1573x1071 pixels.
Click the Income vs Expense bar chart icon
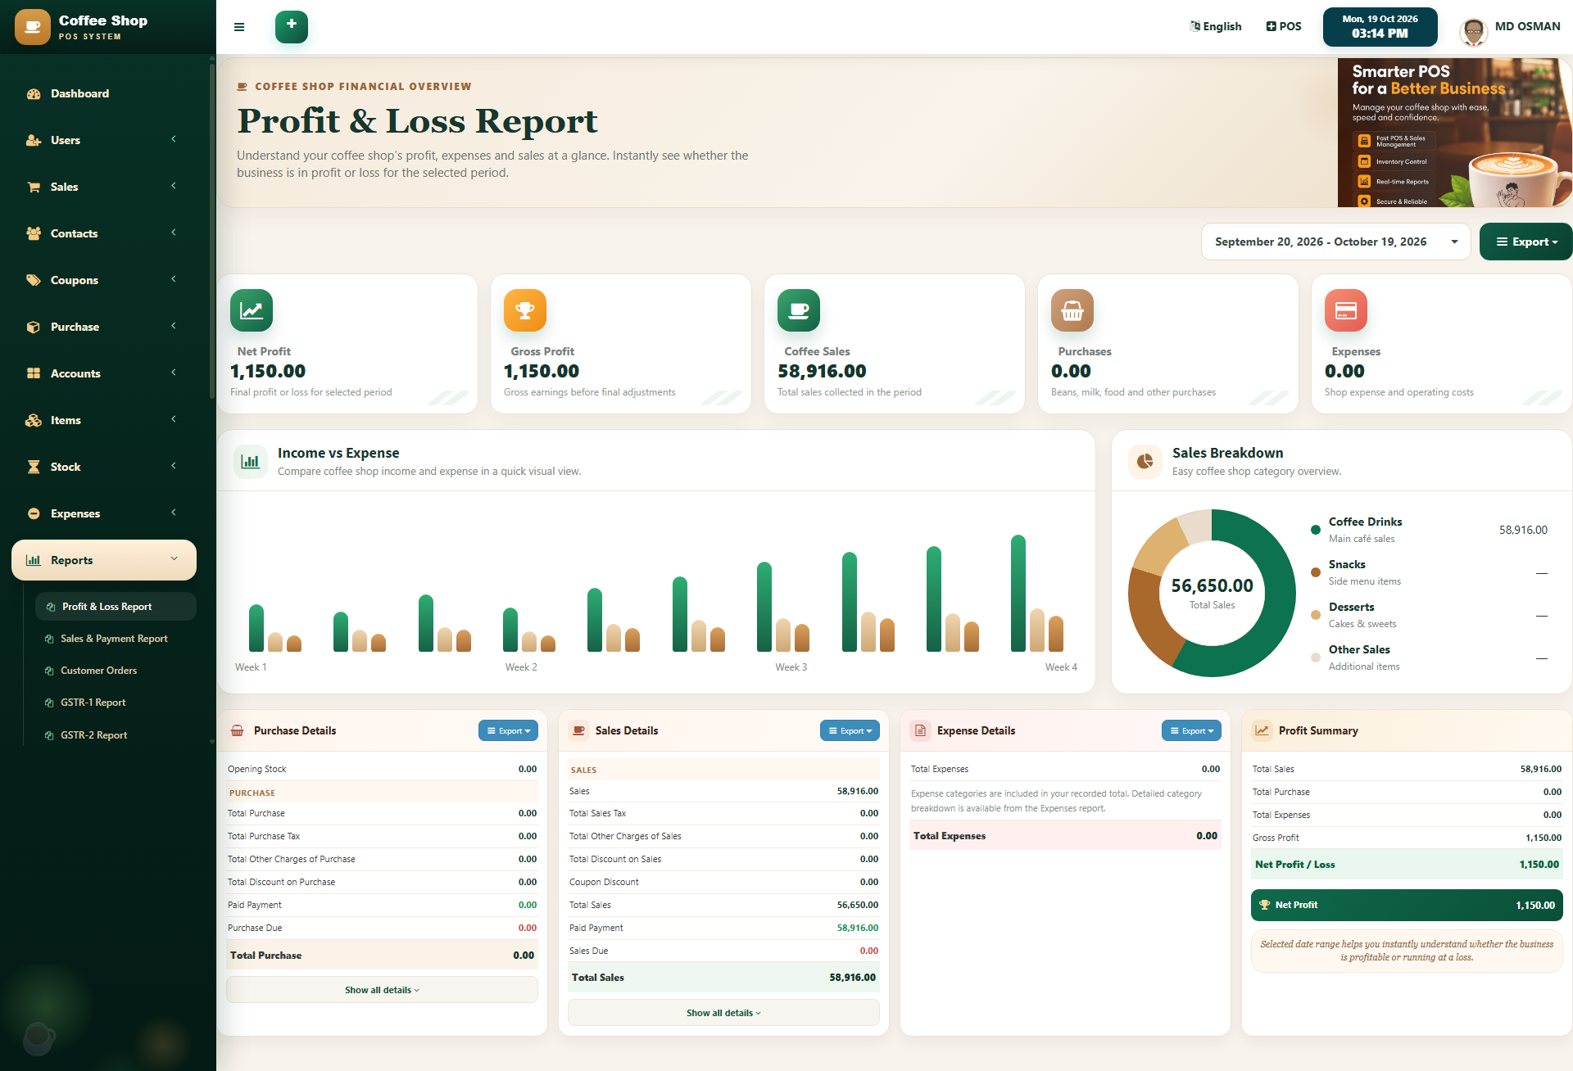[251, 462]
